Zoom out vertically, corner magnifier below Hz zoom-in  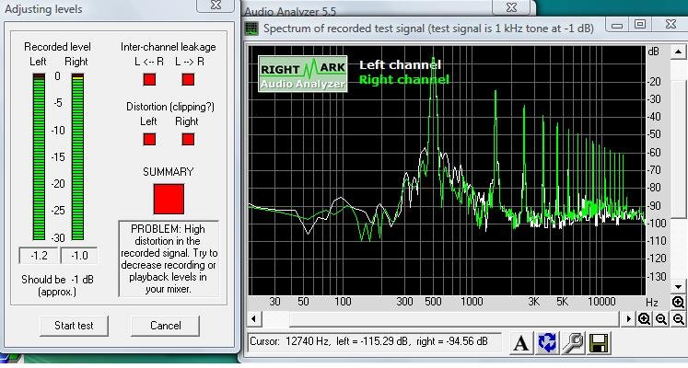point(679,319)
